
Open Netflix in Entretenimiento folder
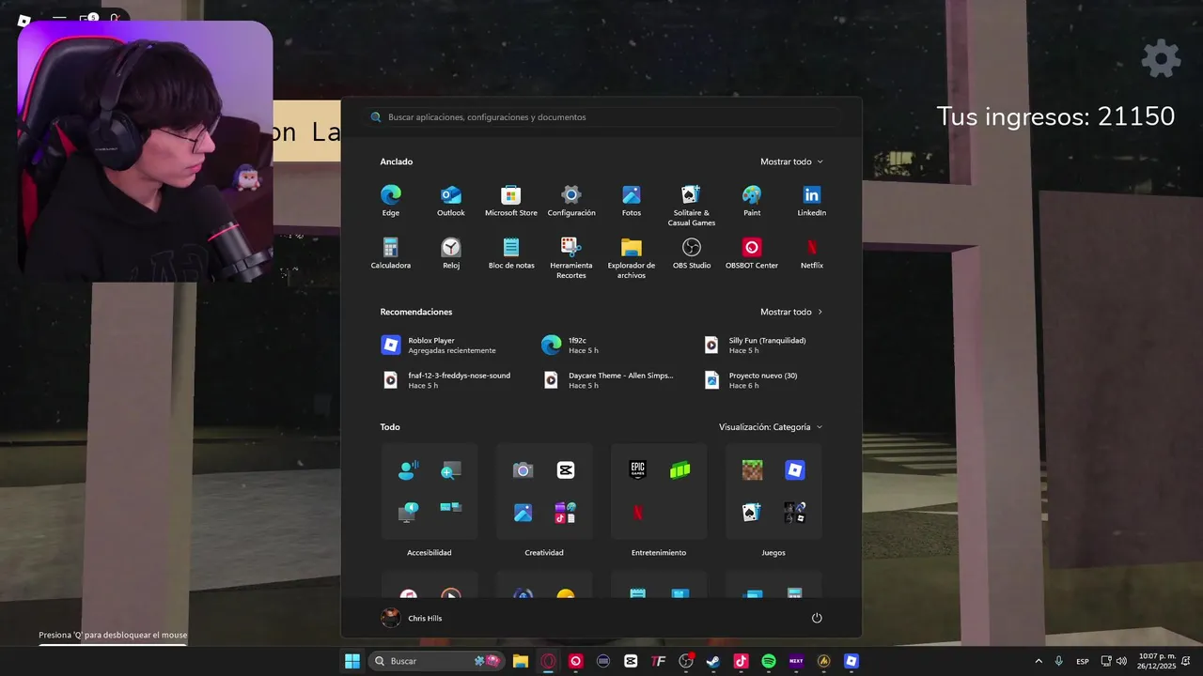click(x=638, y=513)
